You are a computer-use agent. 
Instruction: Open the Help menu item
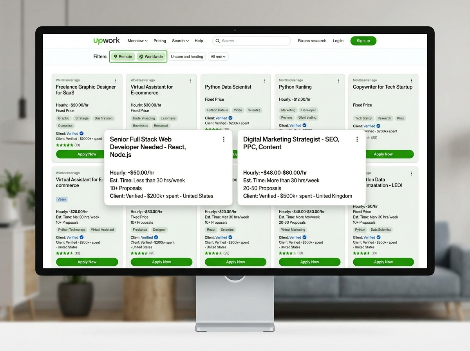[199, 41]
